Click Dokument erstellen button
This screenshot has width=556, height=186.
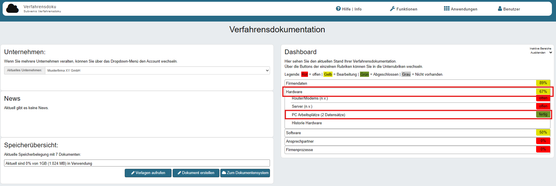click(x=196, y=173)
